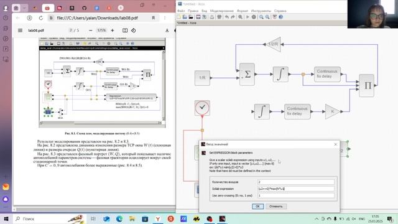Open the Правка menu in Xcos

(x=193, y=11)
